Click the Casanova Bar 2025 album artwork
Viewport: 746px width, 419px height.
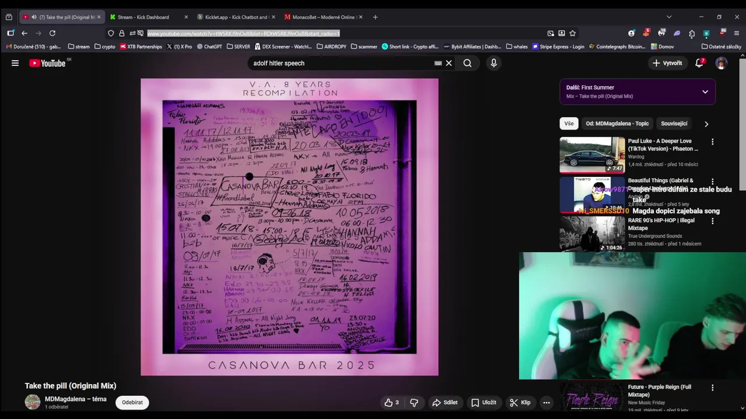(289, 227)
